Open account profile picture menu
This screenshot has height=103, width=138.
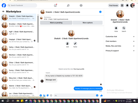click(x=132, y=5)
